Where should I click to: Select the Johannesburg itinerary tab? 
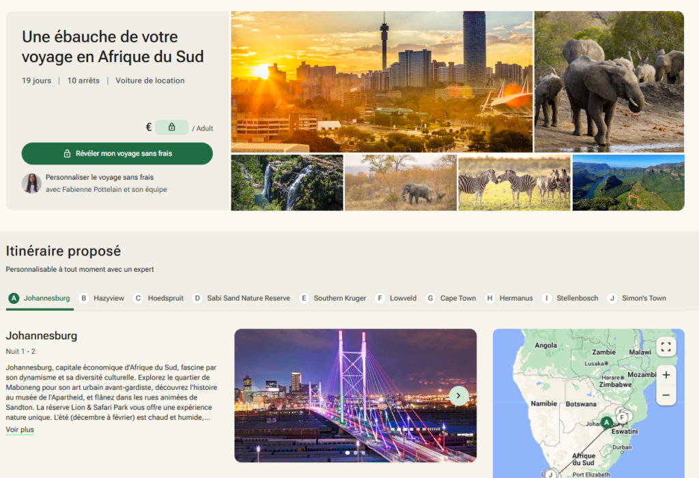point(40,298)
